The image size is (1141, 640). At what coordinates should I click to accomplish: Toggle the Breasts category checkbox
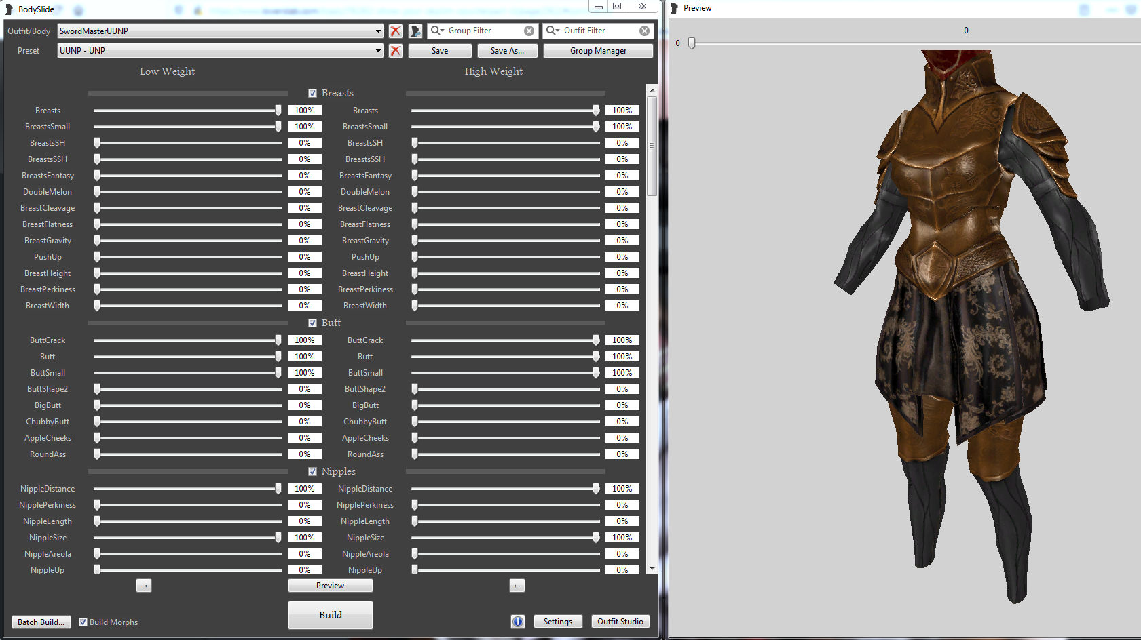coord(313,94)
